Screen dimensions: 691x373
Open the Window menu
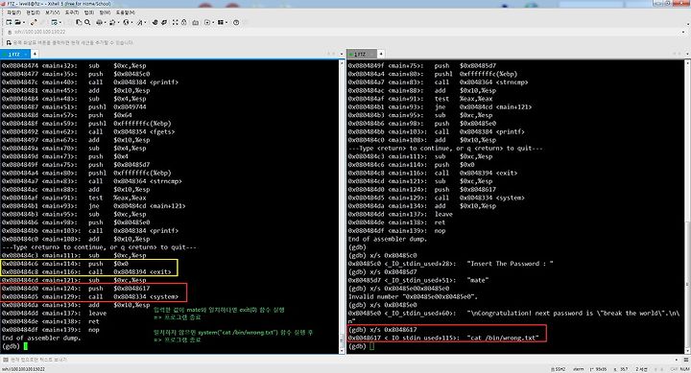(105, 12)
